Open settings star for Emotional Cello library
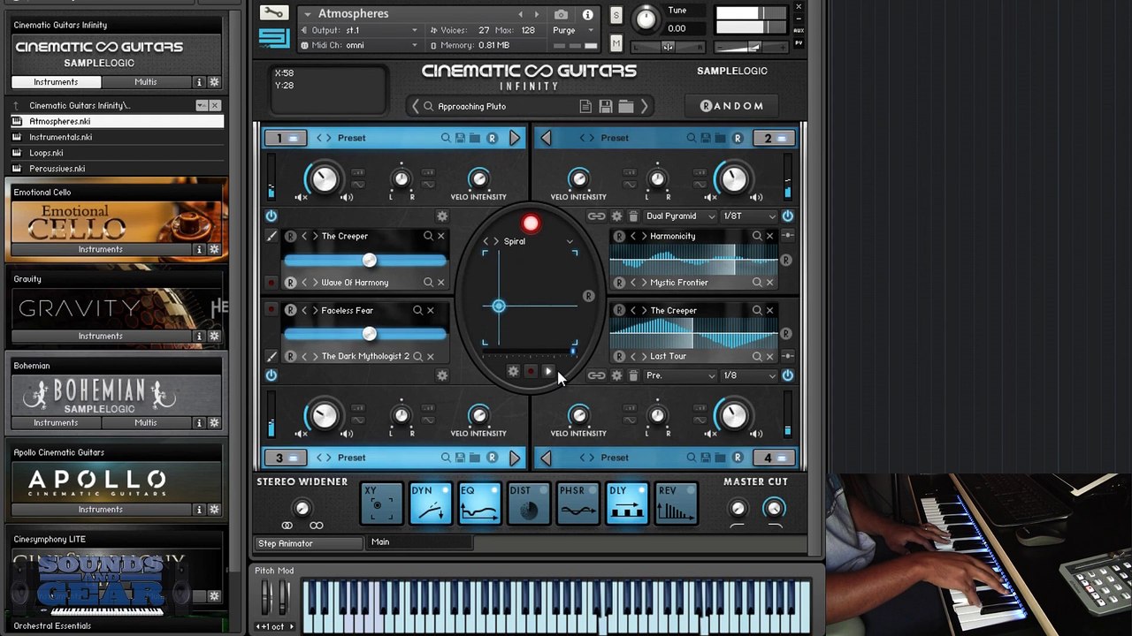 pos(214,250)
